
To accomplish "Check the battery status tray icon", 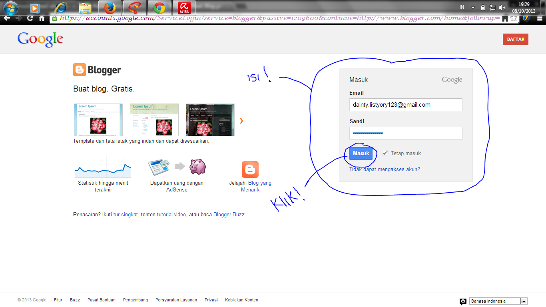I will click(x=483, y=7).
